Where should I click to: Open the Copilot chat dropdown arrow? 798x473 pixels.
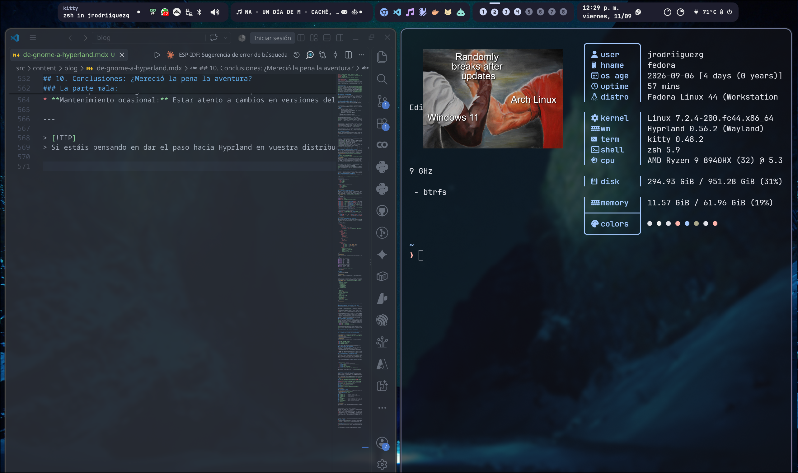click(x=225, y=38)
